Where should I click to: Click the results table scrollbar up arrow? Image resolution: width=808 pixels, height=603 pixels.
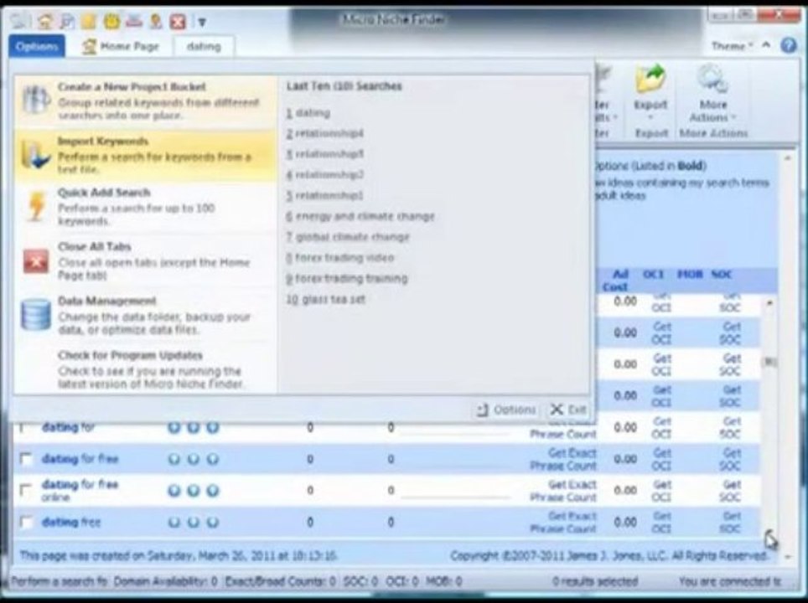(769, 303)
